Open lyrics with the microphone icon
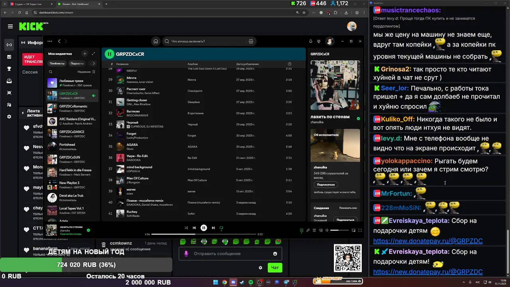This screenshot has height=287, width=510. 308,230
